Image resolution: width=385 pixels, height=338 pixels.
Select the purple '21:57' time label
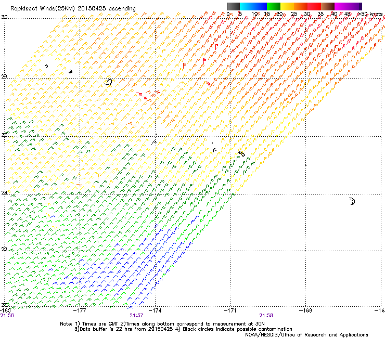[x=136, y=316]
